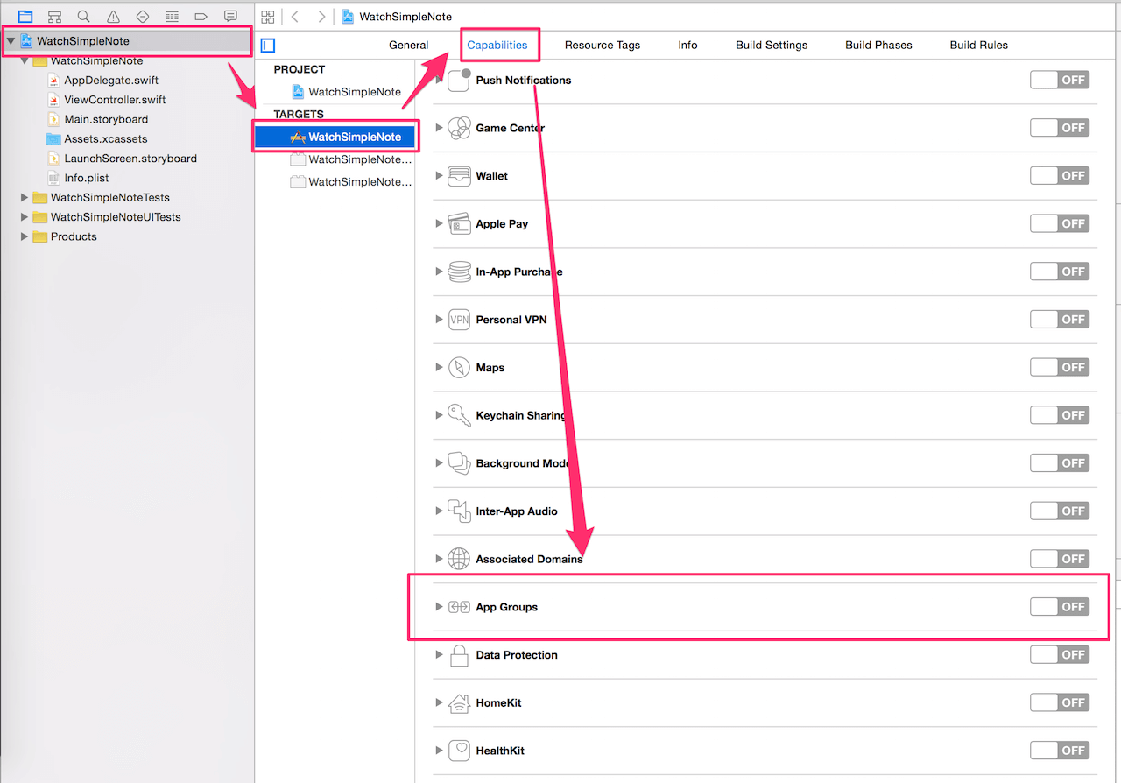1121x783 pixels.
Task: Turn on Push Notifications switch
Action: [1060, 80]
